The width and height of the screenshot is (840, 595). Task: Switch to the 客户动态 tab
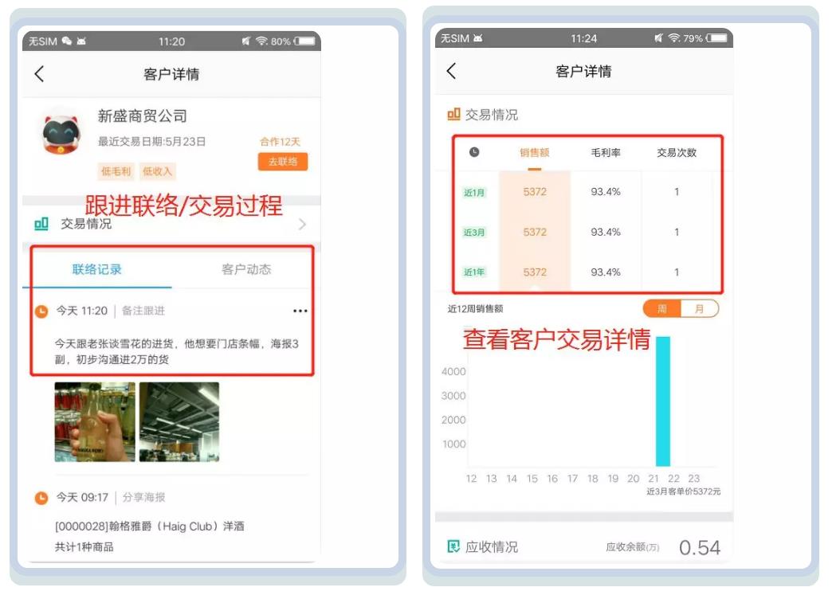click(246, 269)
